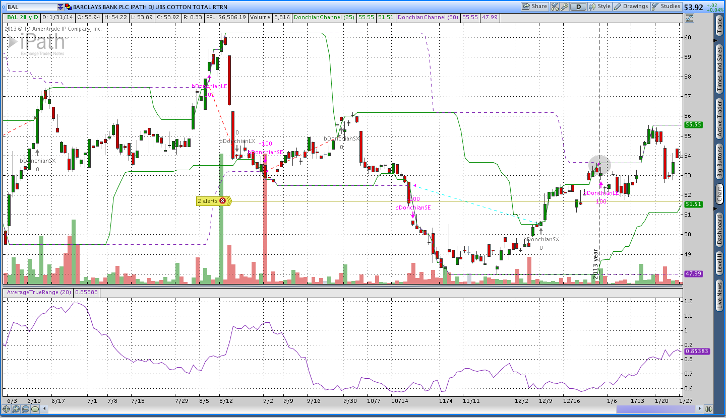
Task: Open chart settings wrench icon
Action: pyautogui.click(x=564, y=7)
